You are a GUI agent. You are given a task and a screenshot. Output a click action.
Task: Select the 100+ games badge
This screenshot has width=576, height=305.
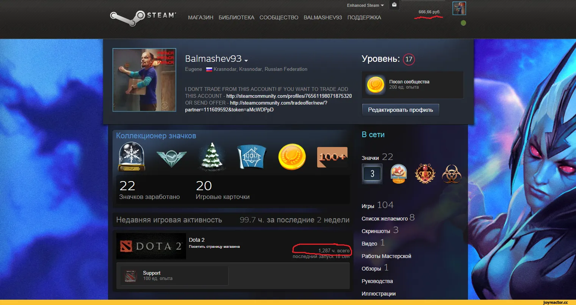click(x=332, y=157)
